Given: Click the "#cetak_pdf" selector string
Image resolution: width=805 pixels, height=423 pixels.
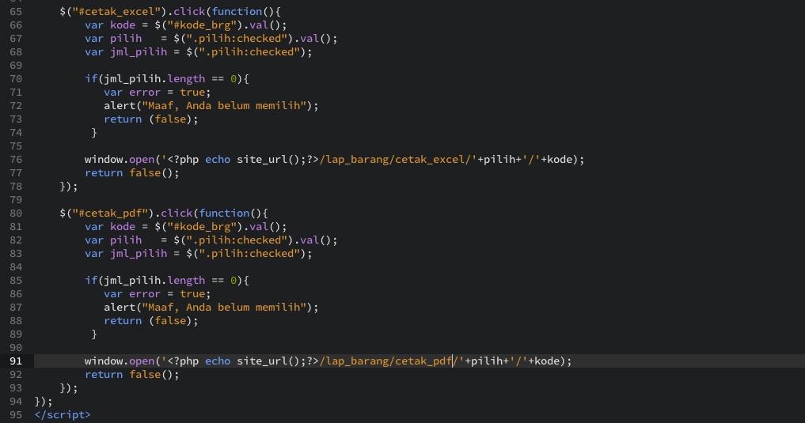Looking at the screenshot, I should coord(110,213).
